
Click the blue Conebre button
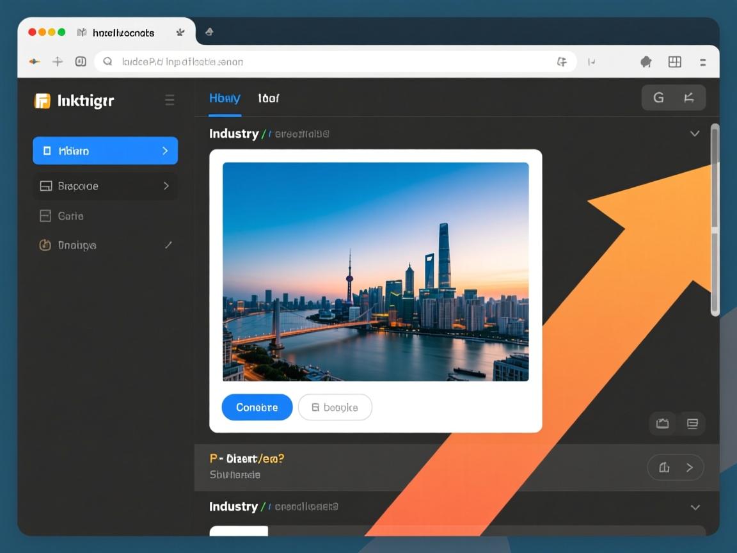257,407
